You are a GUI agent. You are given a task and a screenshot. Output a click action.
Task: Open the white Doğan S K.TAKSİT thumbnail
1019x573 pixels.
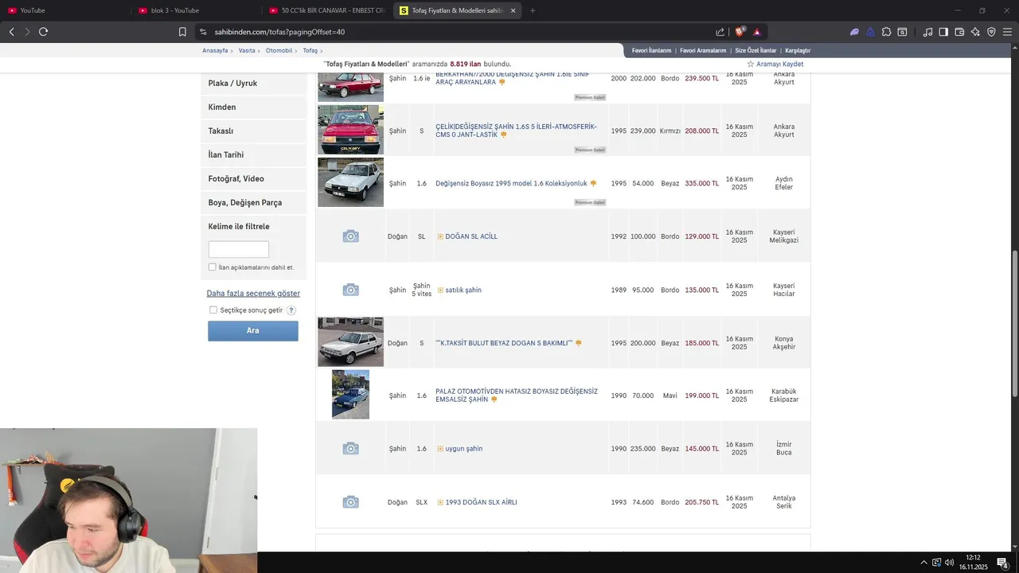[x=350, y=342]
